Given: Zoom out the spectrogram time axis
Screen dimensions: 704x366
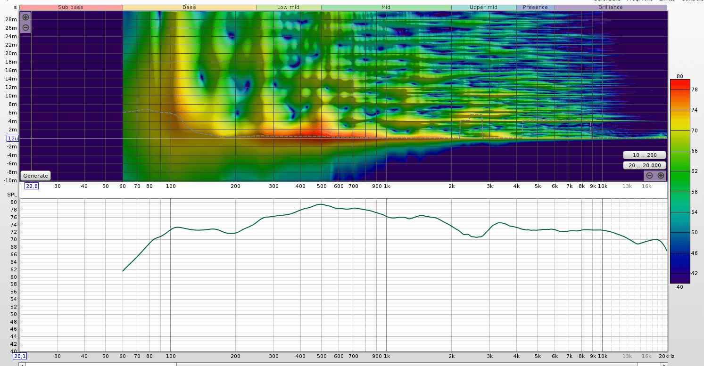Looking at the screenshot, I should pos(25,27).
